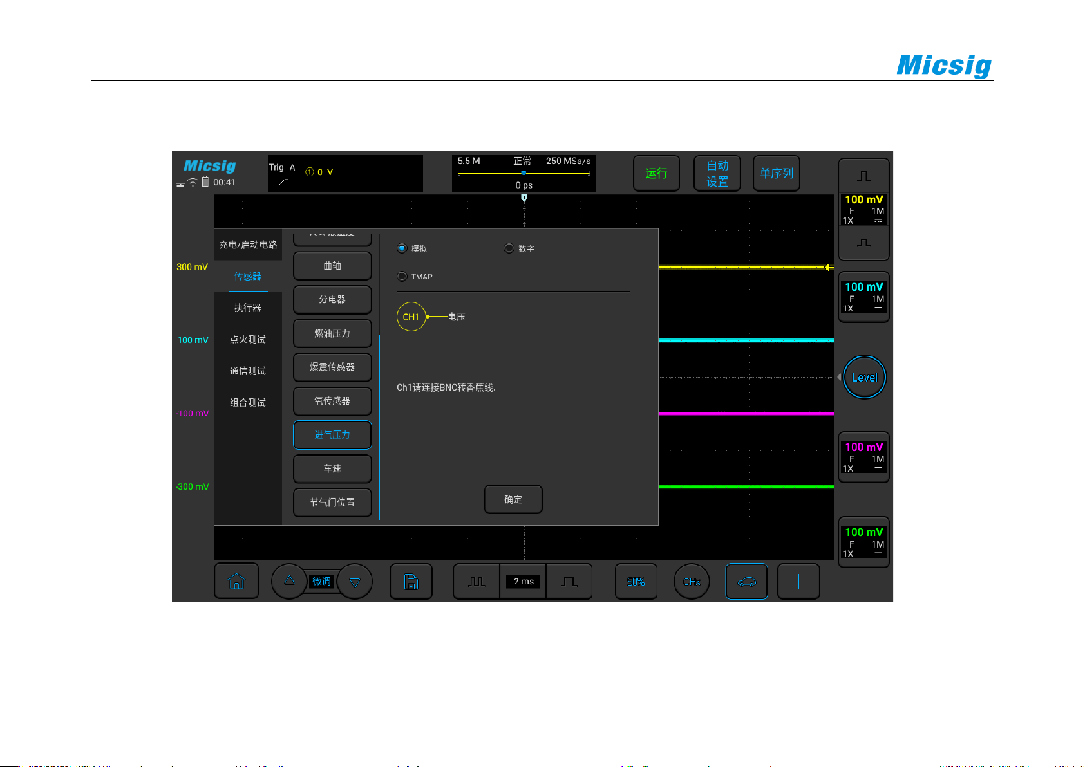Tap the down triangle fine-tune button
This screenshot has width=1085, height=767.
(355, 582)
